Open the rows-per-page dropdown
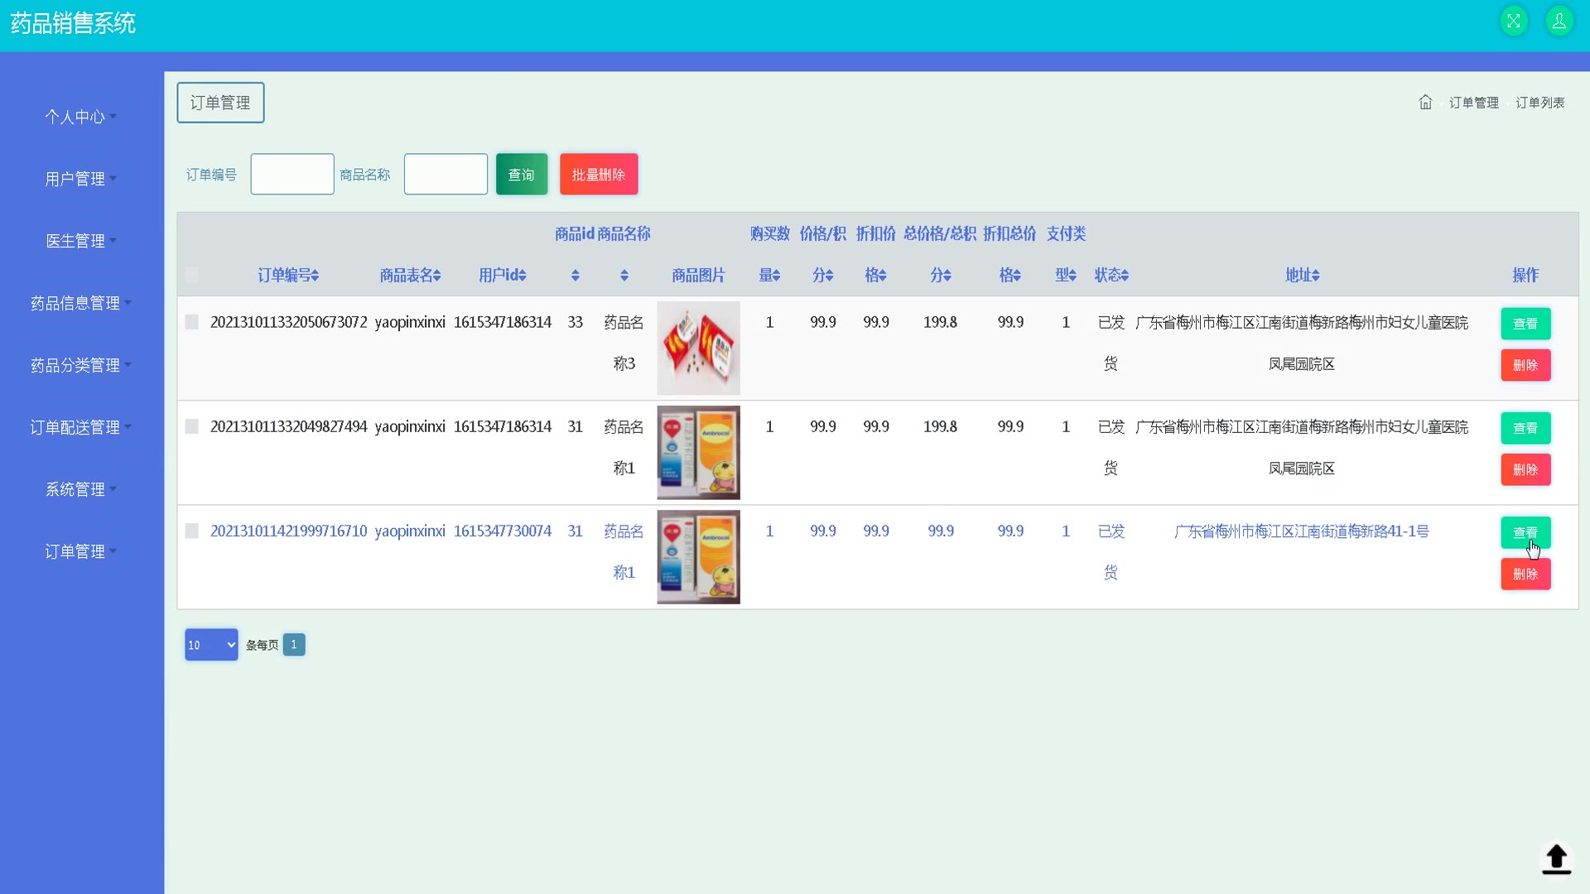The image size is (1590, 894). [x=211, y=645]
